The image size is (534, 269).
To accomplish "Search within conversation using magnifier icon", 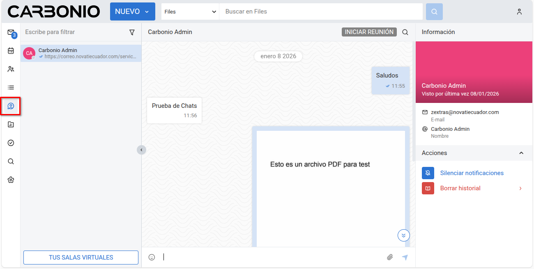I will point(405,32).
